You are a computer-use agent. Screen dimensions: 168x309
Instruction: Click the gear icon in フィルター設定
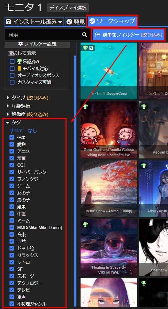21,44
